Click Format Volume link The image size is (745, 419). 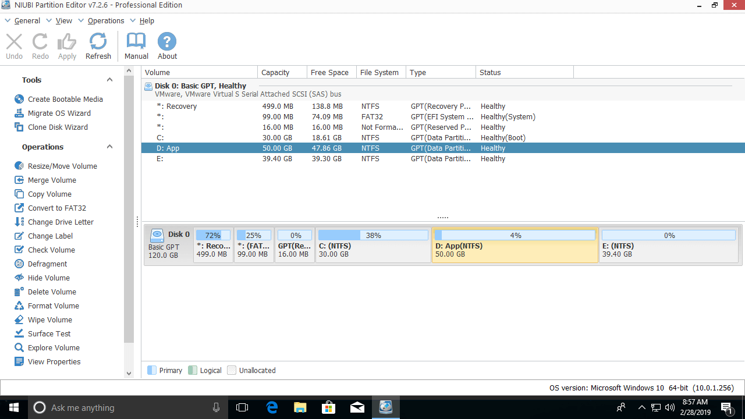click(x=53, y=306)
